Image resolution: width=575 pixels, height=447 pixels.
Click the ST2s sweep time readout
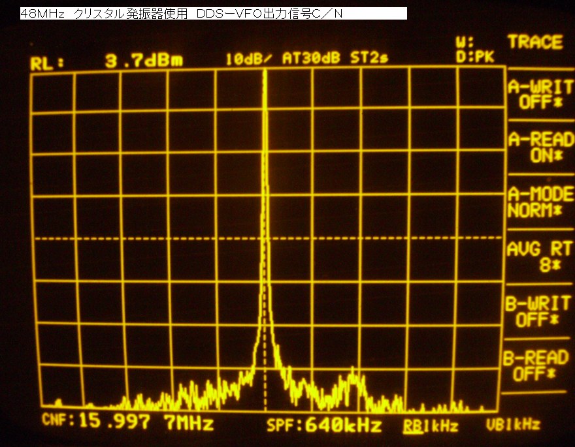click(369, 57)
